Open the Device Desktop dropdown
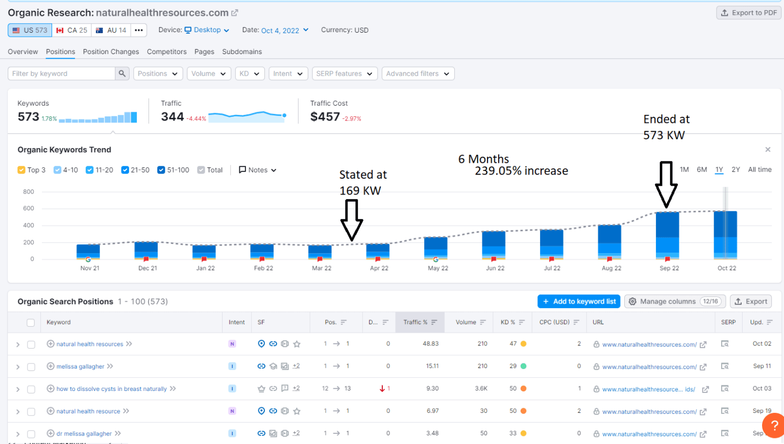 (x=207, y=30)
